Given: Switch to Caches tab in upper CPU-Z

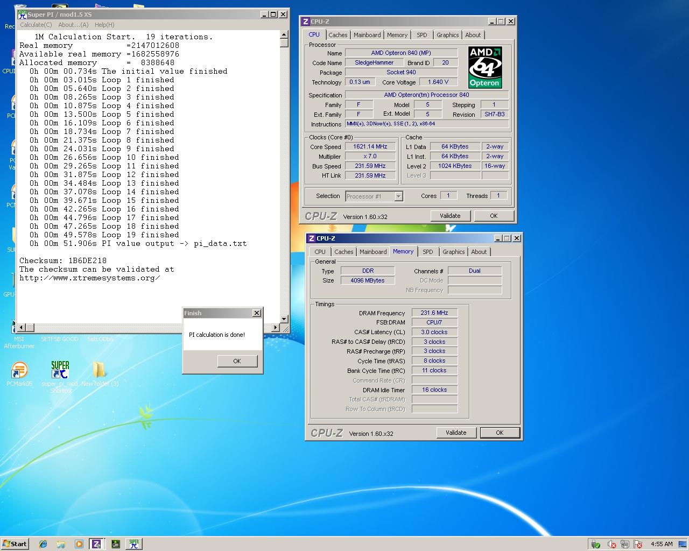Looking at the screenshot, I should tap(338, 35).
